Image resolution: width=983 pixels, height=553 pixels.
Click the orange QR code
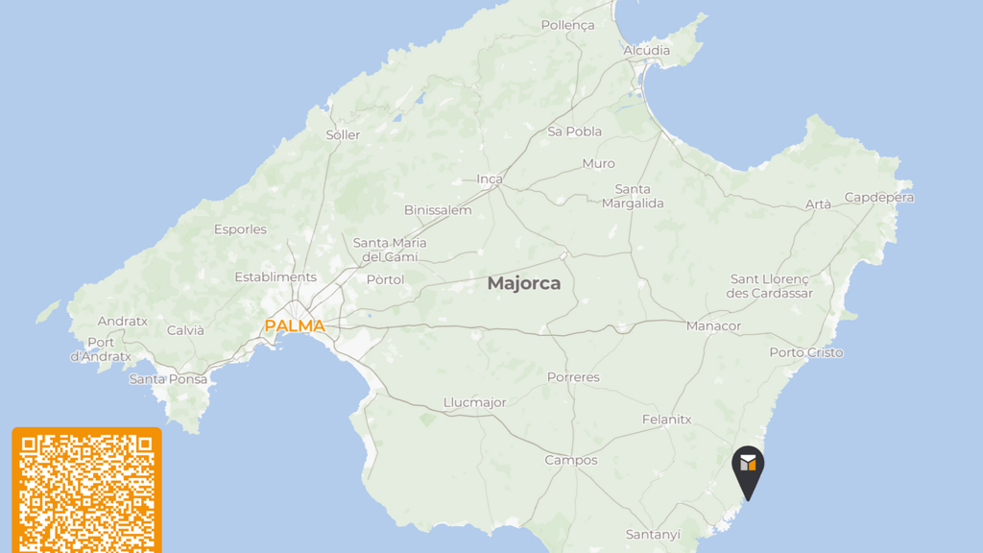86,491
